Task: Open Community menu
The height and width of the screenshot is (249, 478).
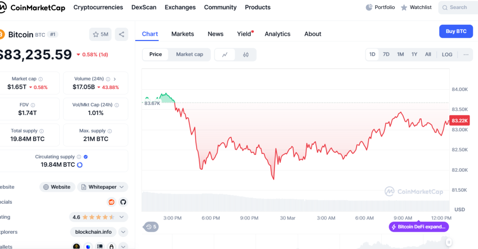Action: tap(220, 7)
